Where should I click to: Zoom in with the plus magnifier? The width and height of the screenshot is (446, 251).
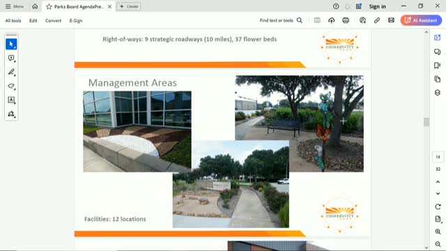pyautogui.click(x=438, y=231)
